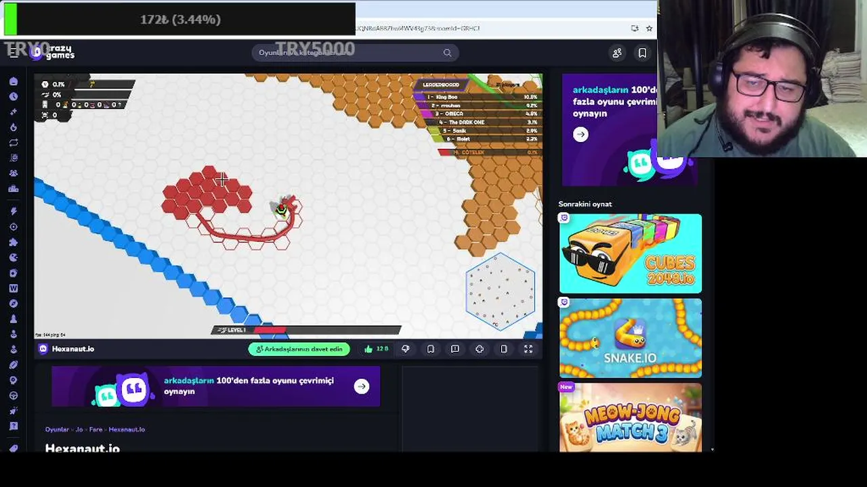The width and height of the screenshot is (867, 487).
Task: Open the Snake.io game thumbnail
Action: (631, 338)
